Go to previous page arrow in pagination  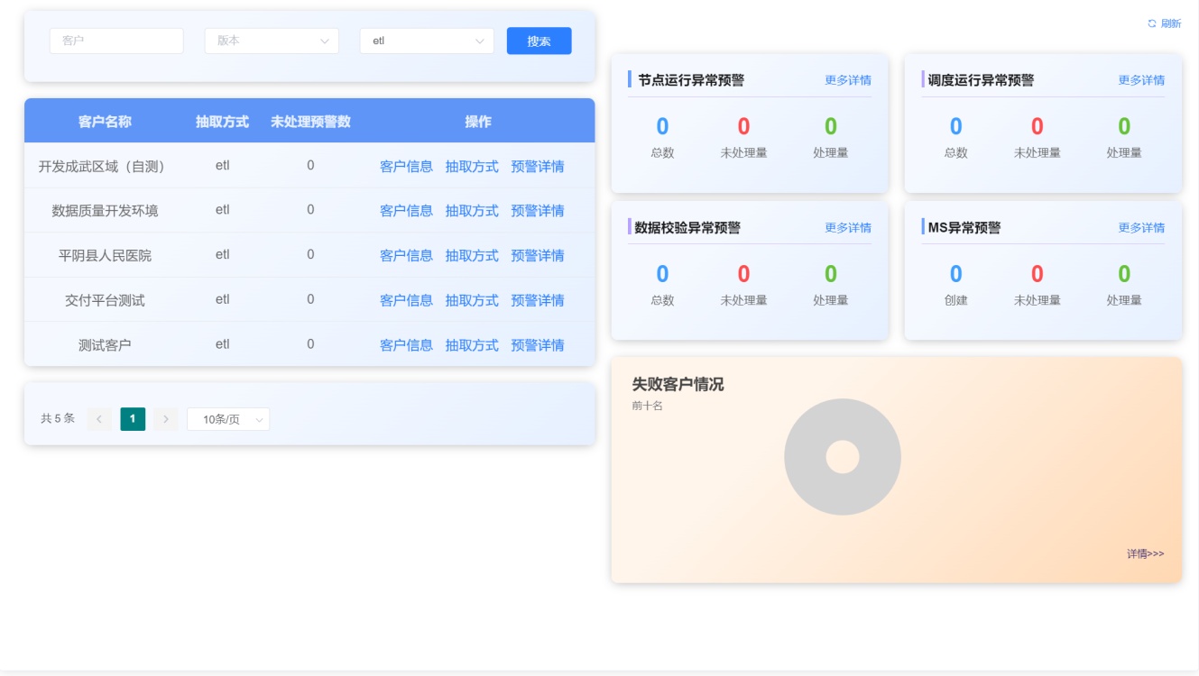point(99,419)
